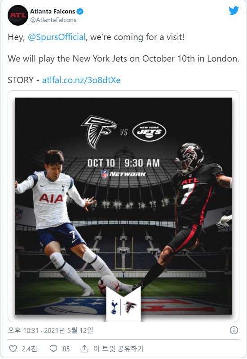The image size is (247, 359).
Task: Open the Falcons vs Jets promo image
Action: [x=123, y=206]
